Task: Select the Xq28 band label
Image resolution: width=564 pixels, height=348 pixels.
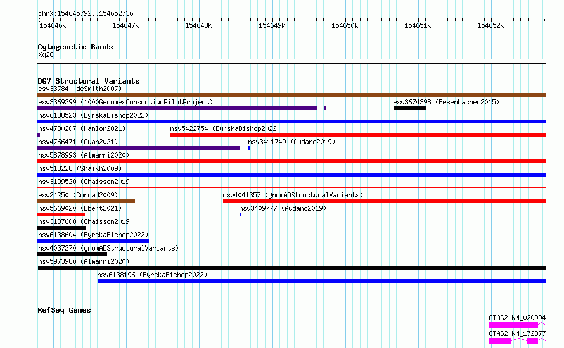Action: pos(46,54)
